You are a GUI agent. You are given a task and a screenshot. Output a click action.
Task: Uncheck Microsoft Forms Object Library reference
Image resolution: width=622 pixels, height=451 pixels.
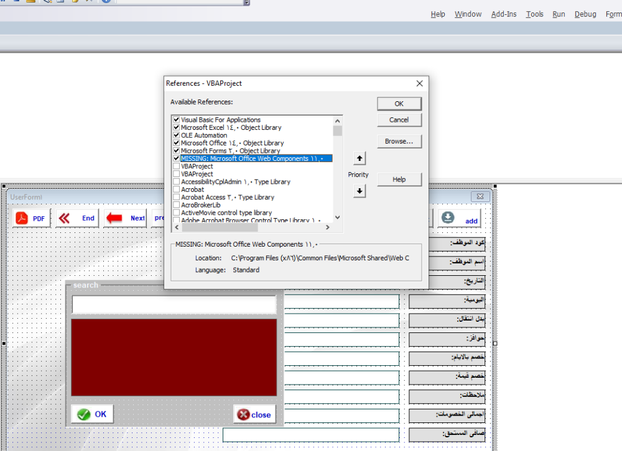177,150
